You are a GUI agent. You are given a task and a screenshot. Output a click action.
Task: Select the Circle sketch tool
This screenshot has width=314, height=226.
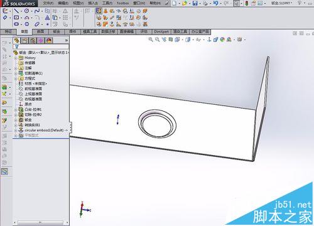pos(27,11)
